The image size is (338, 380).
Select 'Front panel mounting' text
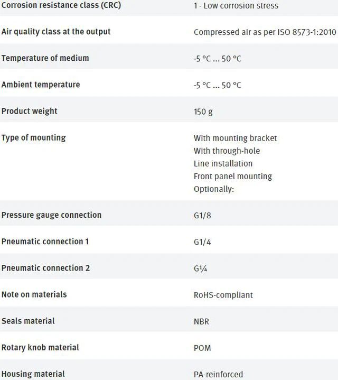point(233,177)
